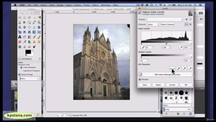Open Spotlight search in menu bar
Viewport: 216px width, 122px height.
195,5
